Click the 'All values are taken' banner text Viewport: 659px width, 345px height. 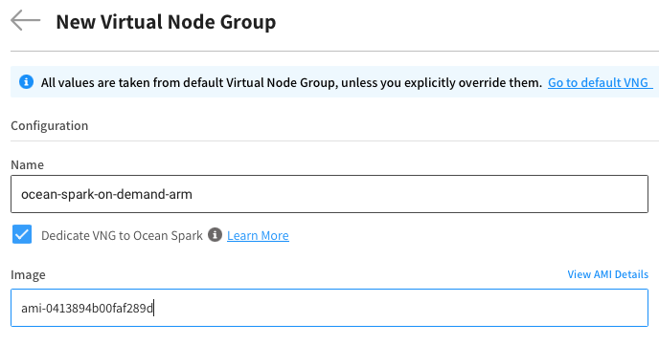(291, 82)
